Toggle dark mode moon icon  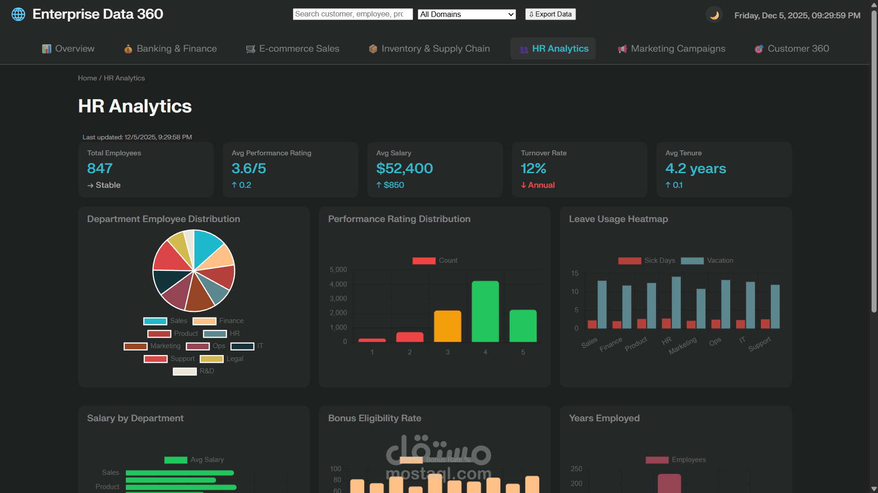(x=714, y=15)
